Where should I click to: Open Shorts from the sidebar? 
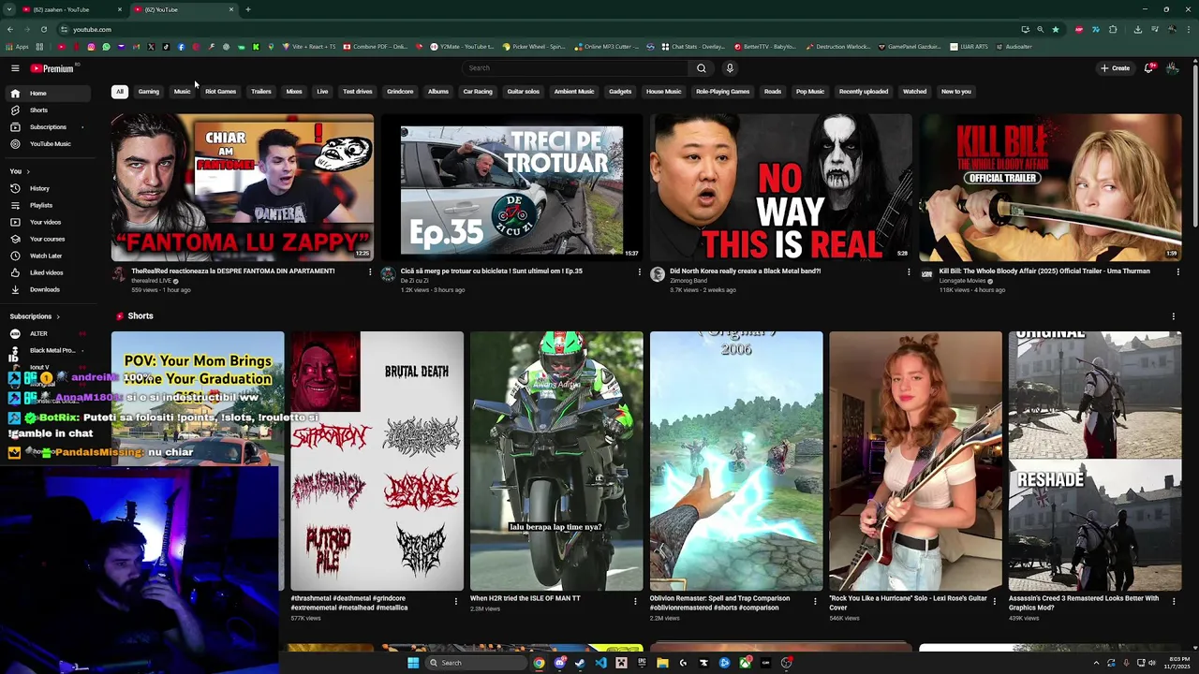point(49,110)
